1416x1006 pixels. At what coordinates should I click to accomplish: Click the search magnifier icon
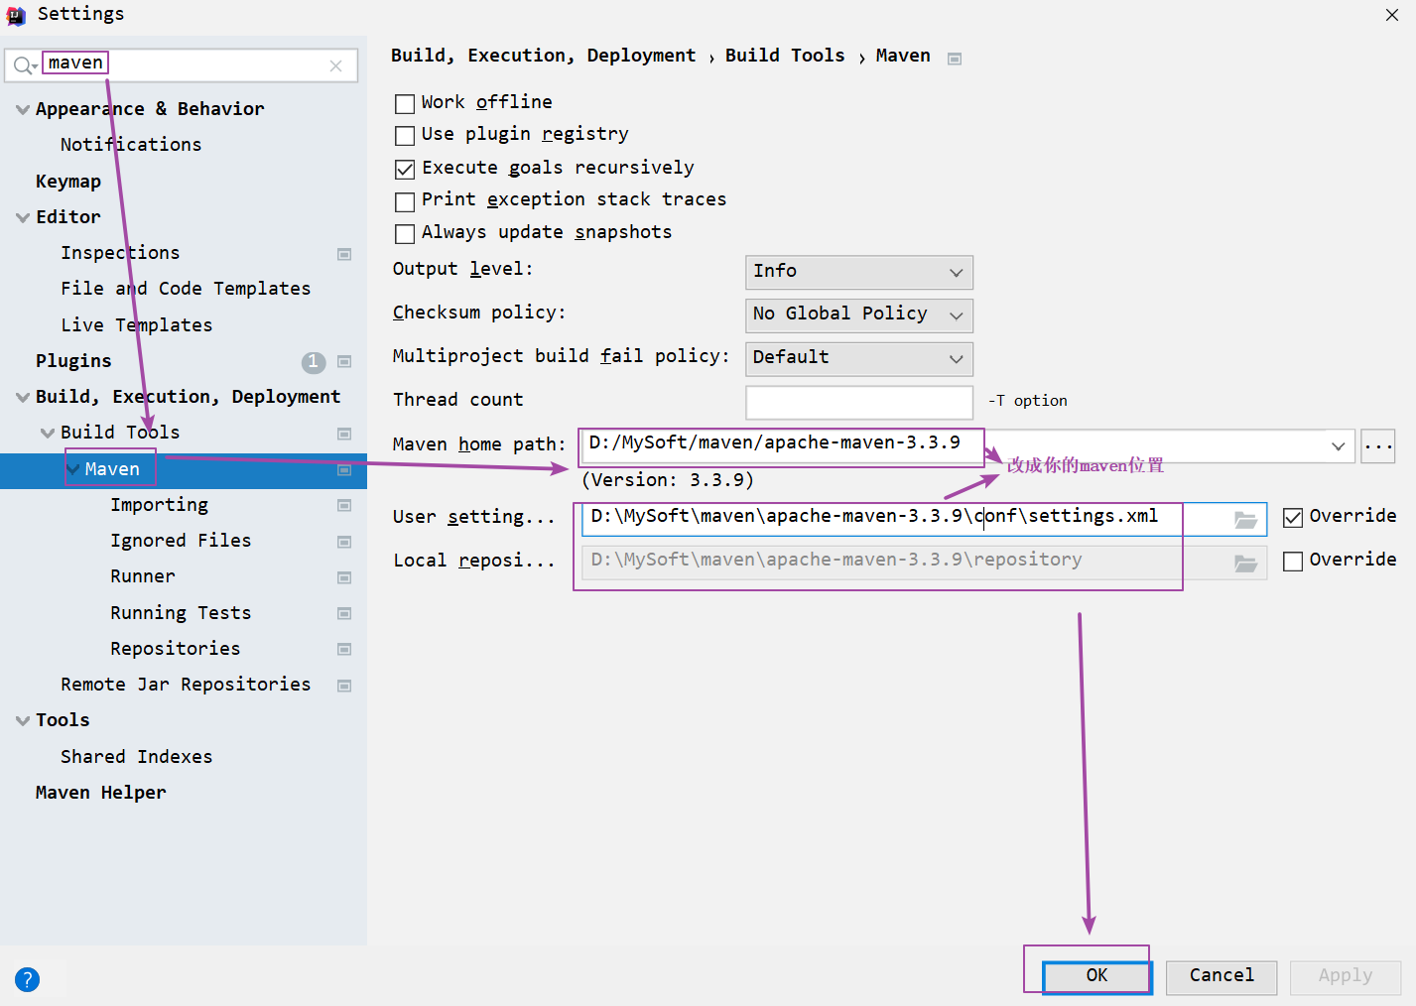(22, 65)
